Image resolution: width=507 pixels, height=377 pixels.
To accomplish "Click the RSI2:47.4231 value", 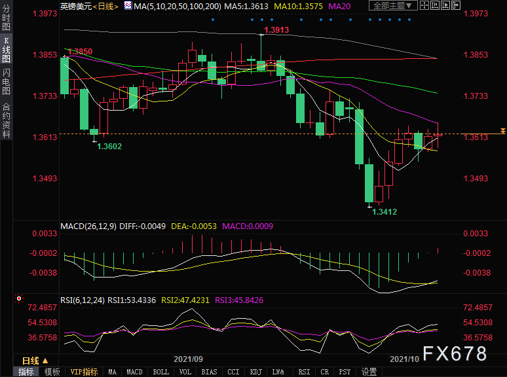I will [185, 300].
